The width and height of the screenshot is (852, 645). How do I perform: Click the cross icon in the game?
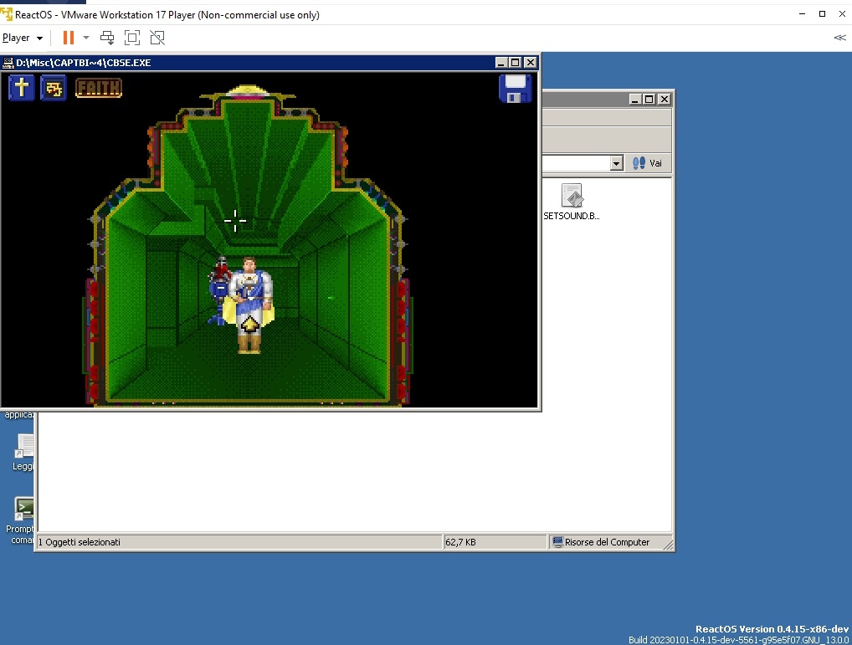tap(22, 87)
